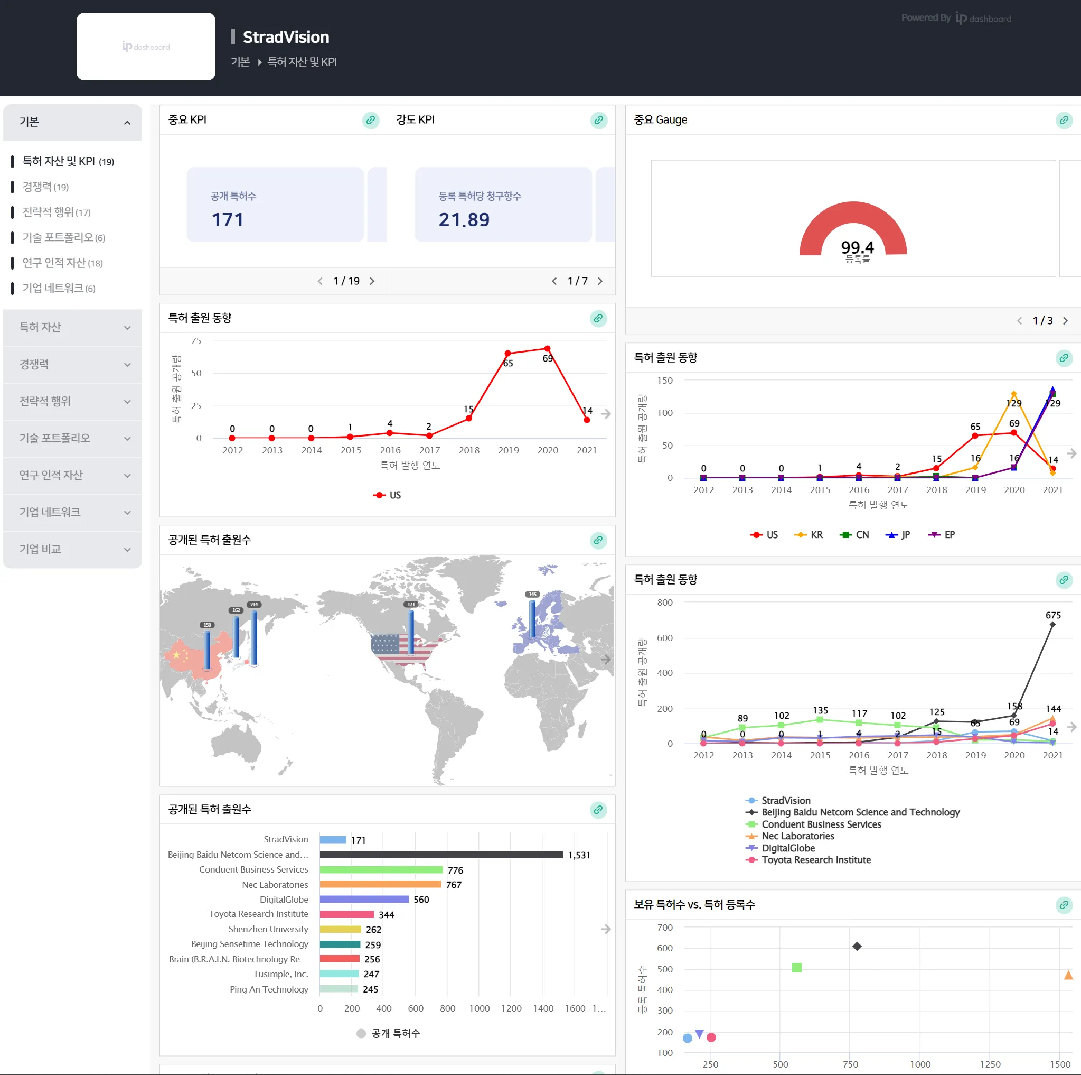The image size is (1081, 1075).
Task: Click link icon on 중요 Gauge panel
Action: (1063, 121)
